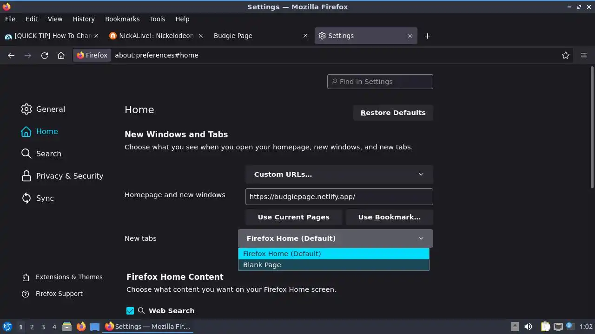
Task: Close the Settings tab
Action: [x=410, y=36]
